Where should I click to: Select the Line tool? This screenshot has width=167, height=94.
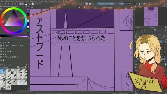[x=3, y=45]
